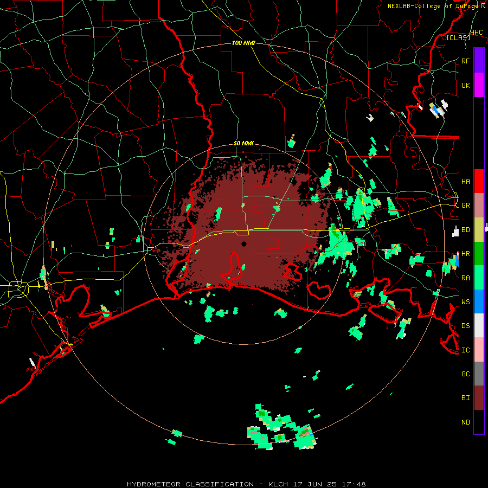Click the HHC product label
Screen dimensions: 488x488
[x=476, y=33]
